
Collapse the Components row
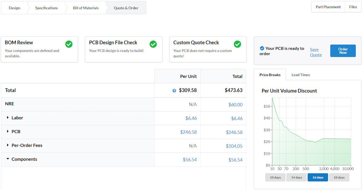click(8, 159)
